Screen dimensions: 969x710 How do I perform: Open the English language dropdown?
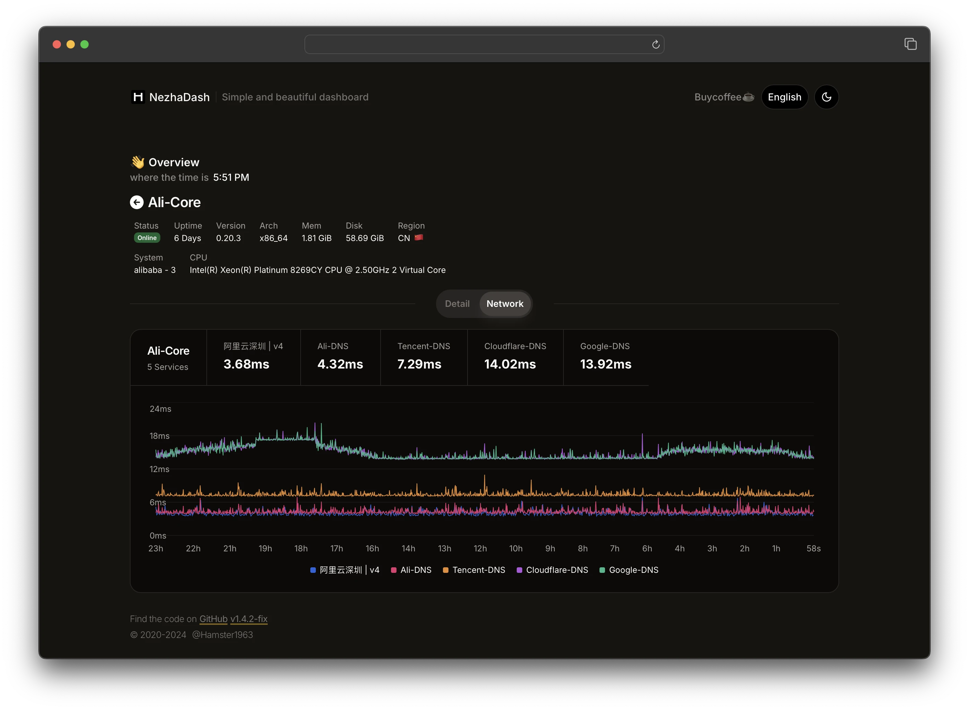pos(784,97)
